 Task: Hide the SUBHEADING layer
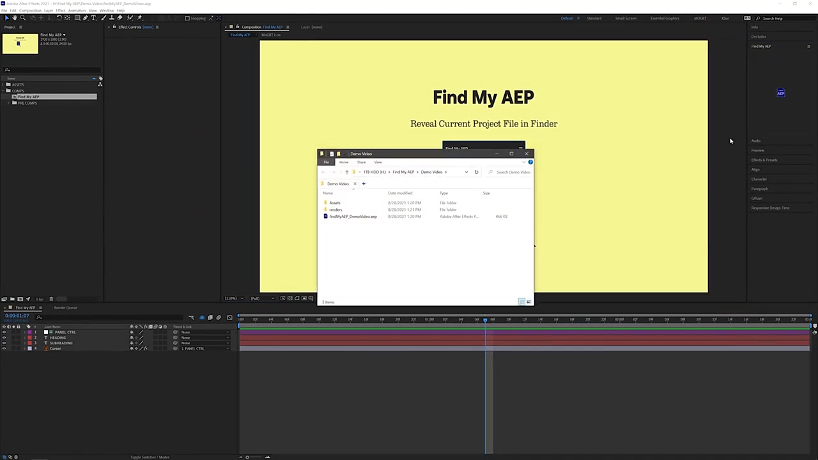(x=4, y=343)
